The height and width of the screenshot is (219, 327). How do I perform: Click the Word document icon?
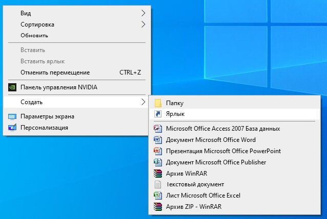coord(158,140)
